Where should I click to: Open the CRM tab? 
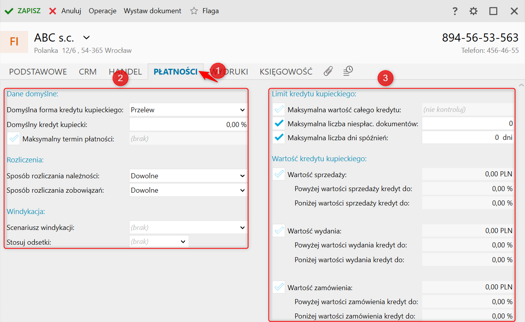88,72
